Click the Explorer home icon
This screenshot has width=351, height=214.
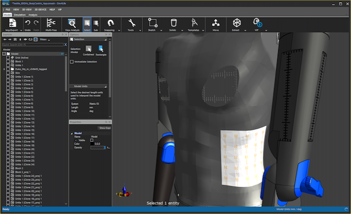[x=15, y=40]
